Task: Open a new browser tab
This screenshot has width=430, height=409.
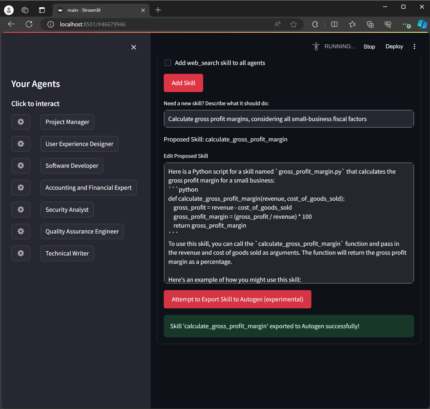Action: 158,10
